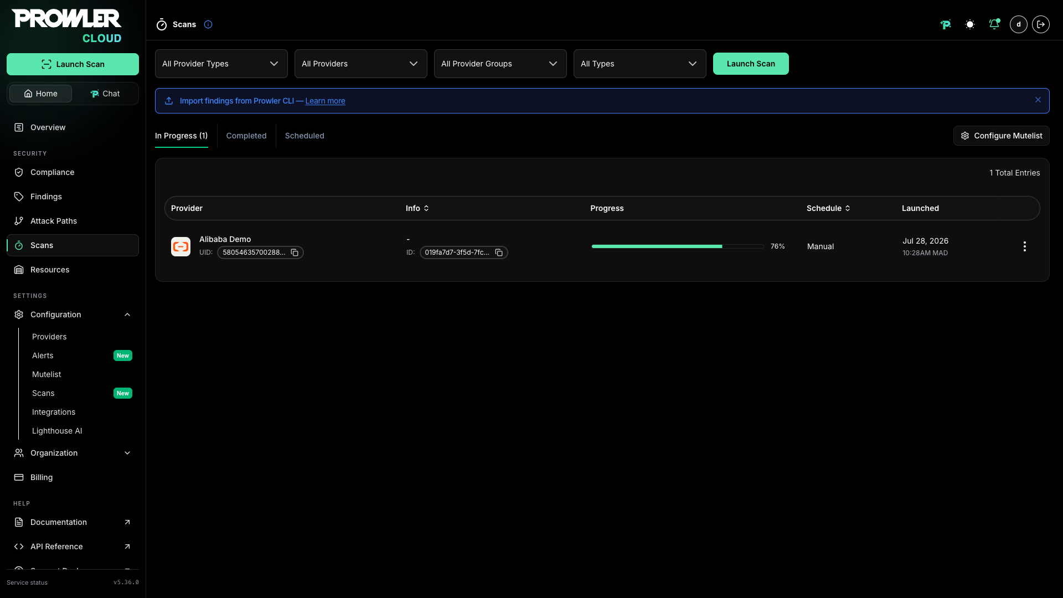Open Attack Paths page

pyautogui.click(x=73, y=221)
